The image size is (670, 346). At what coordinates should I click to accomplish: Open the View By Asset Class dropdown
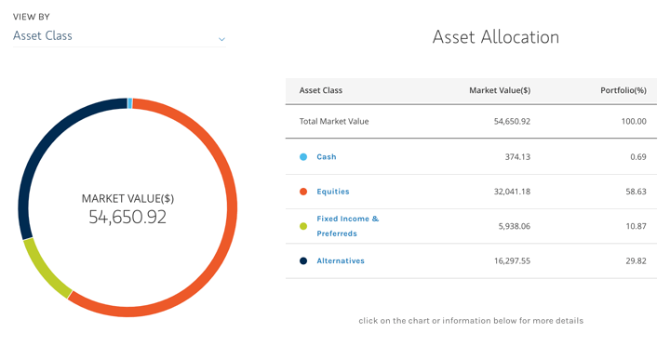click(119, 36)
